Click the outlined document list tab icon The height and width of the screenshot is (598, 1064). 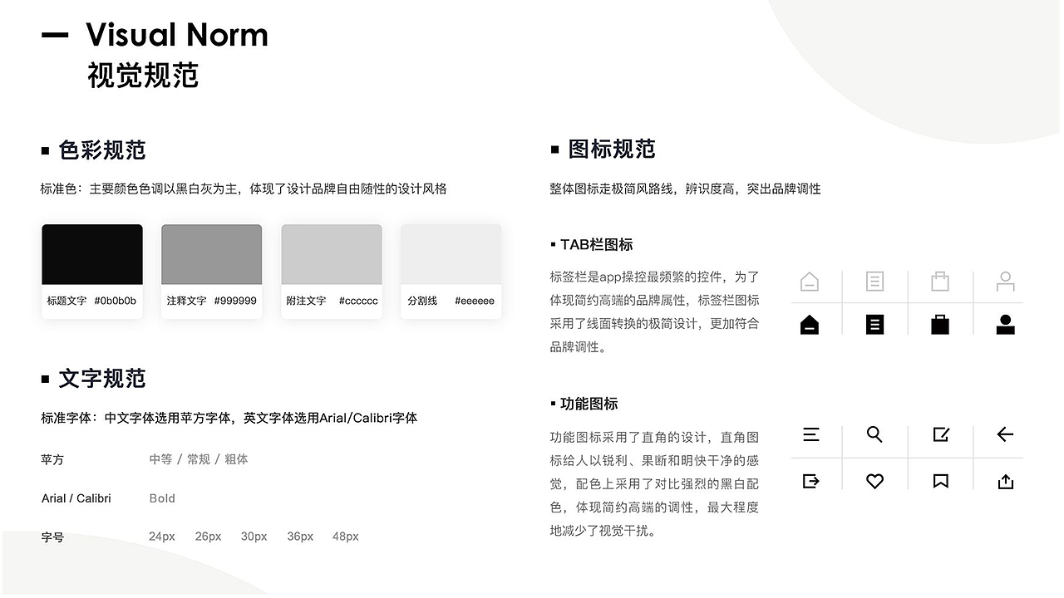click(874, 282)
